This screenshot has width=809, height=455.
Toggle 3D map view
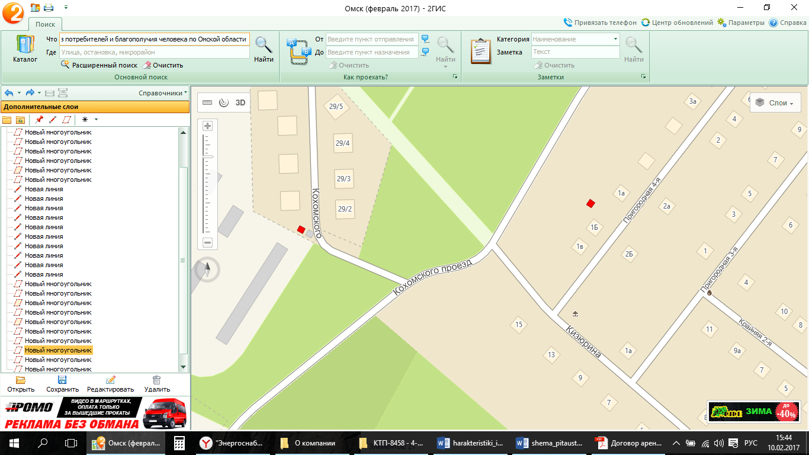[x=240, y=102]
